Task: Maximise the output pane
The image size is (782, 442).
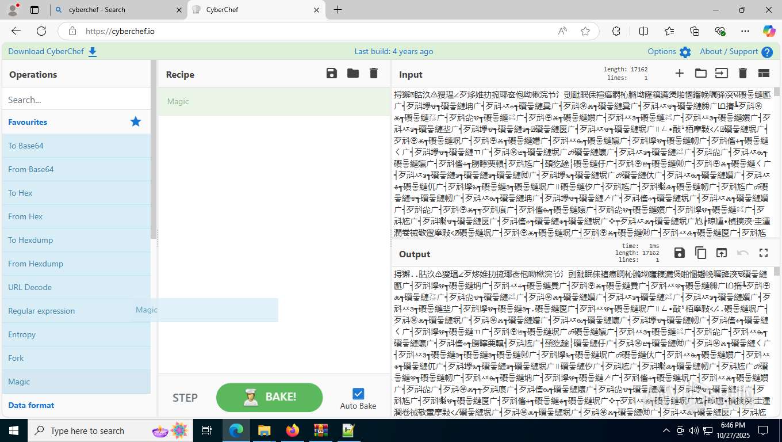Action: (x=764, y=253)
